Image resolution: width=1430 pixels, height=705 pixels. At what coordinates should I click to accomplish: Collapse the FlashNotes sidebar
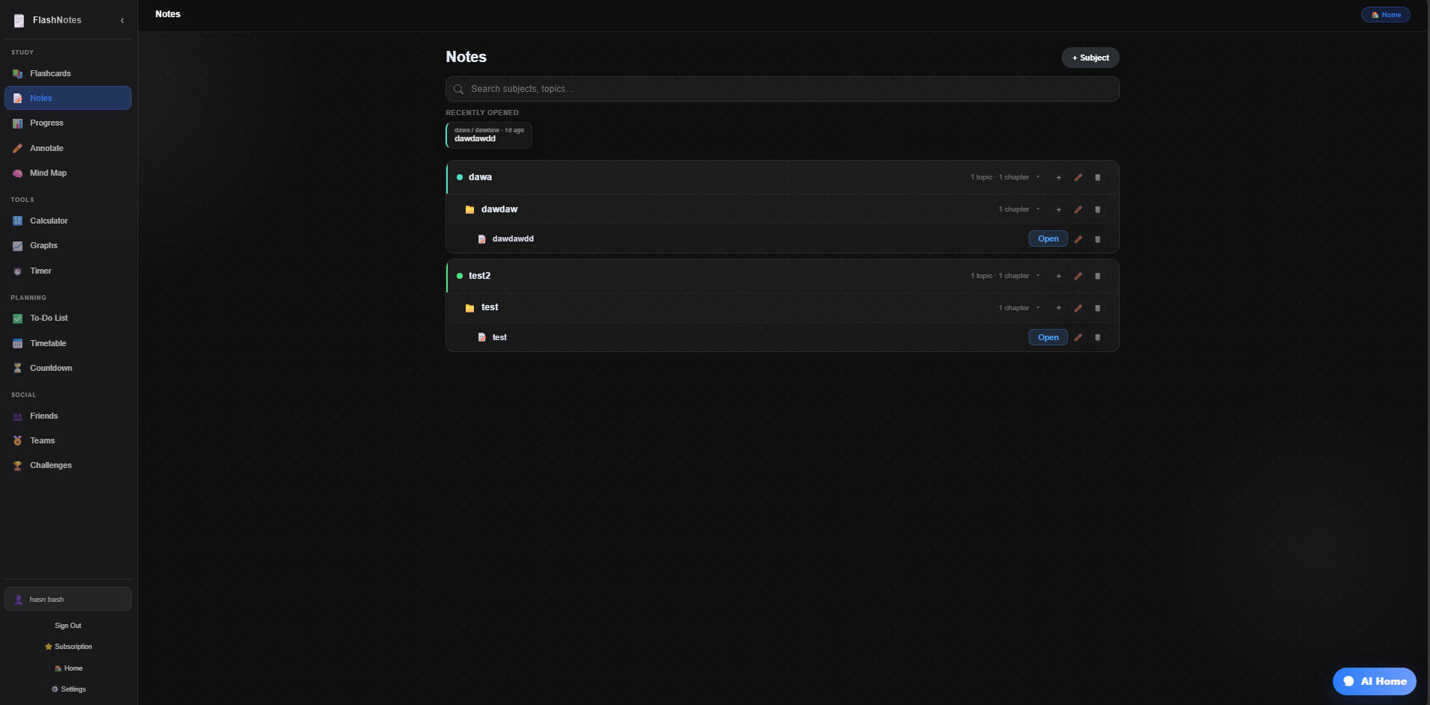123,20
